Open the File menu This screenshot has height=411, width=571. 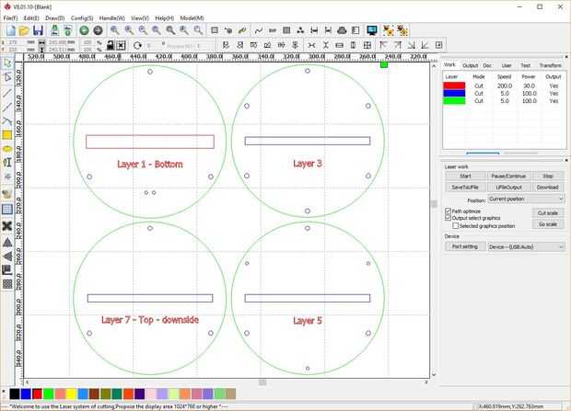(x=10, y=17)
